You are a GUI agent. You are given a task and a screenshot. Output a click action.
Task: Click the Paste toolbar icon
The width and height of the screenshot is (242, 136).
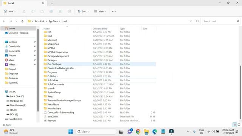click(42, 11)
